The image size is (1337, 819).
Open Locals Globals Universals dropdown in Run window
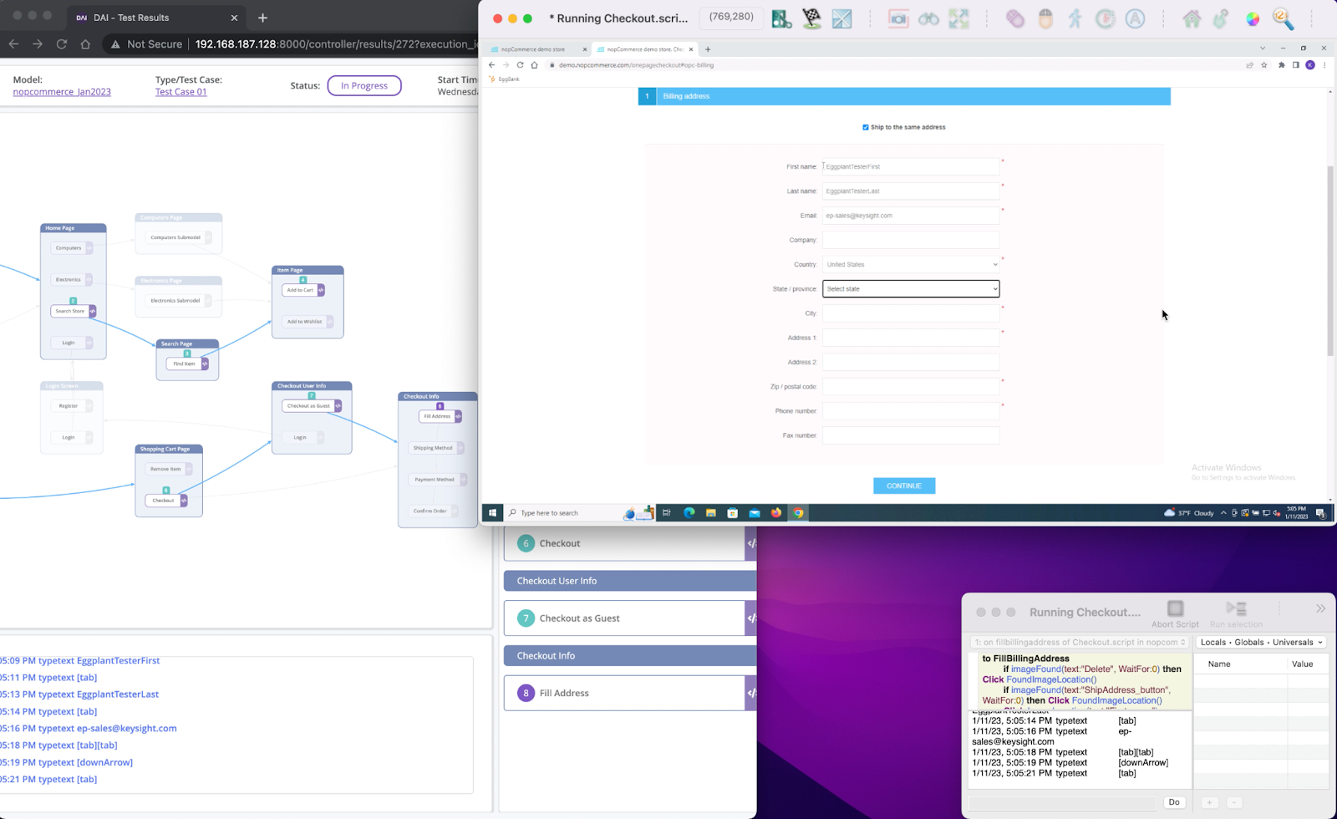coord(1261,643)
